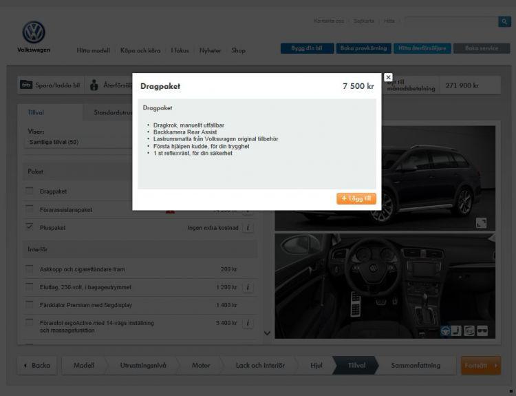The width and height of the screenshot is (516, 396).
Task: Click the search magnifier icon
Action: tap(504, 22)
